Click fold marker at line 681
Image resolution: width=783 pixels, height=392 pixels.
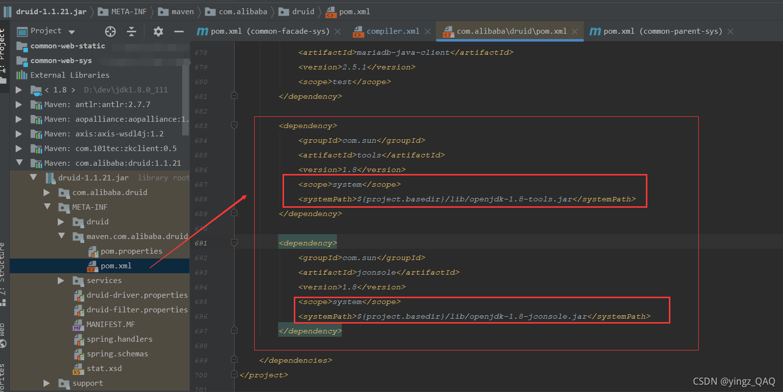click(235, 95)
